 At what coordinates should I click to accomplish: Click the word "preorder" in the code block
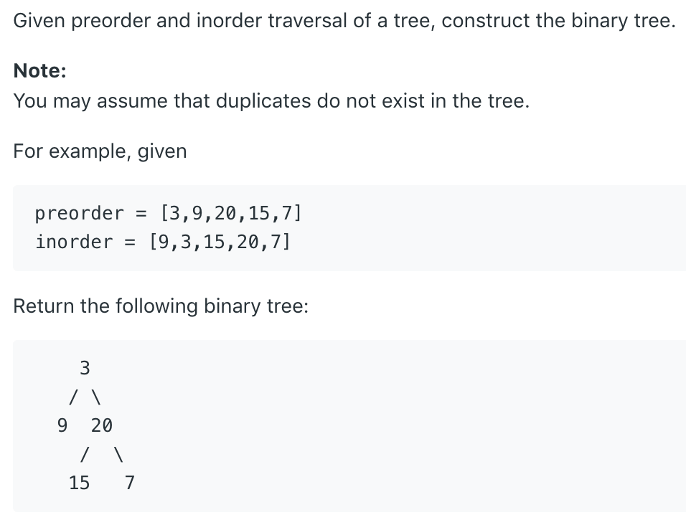(x=79, y=213)
